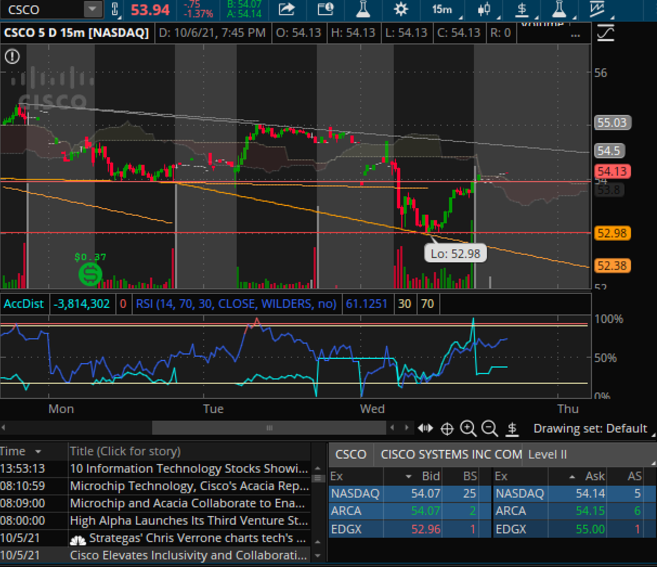Click the CSCO Level II symbol field

351,454
